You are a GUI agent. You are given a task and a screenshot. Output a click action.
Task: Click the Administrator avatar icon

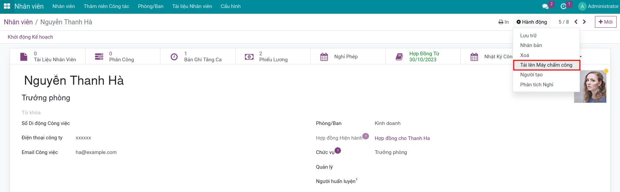click(x=582, y=6)
